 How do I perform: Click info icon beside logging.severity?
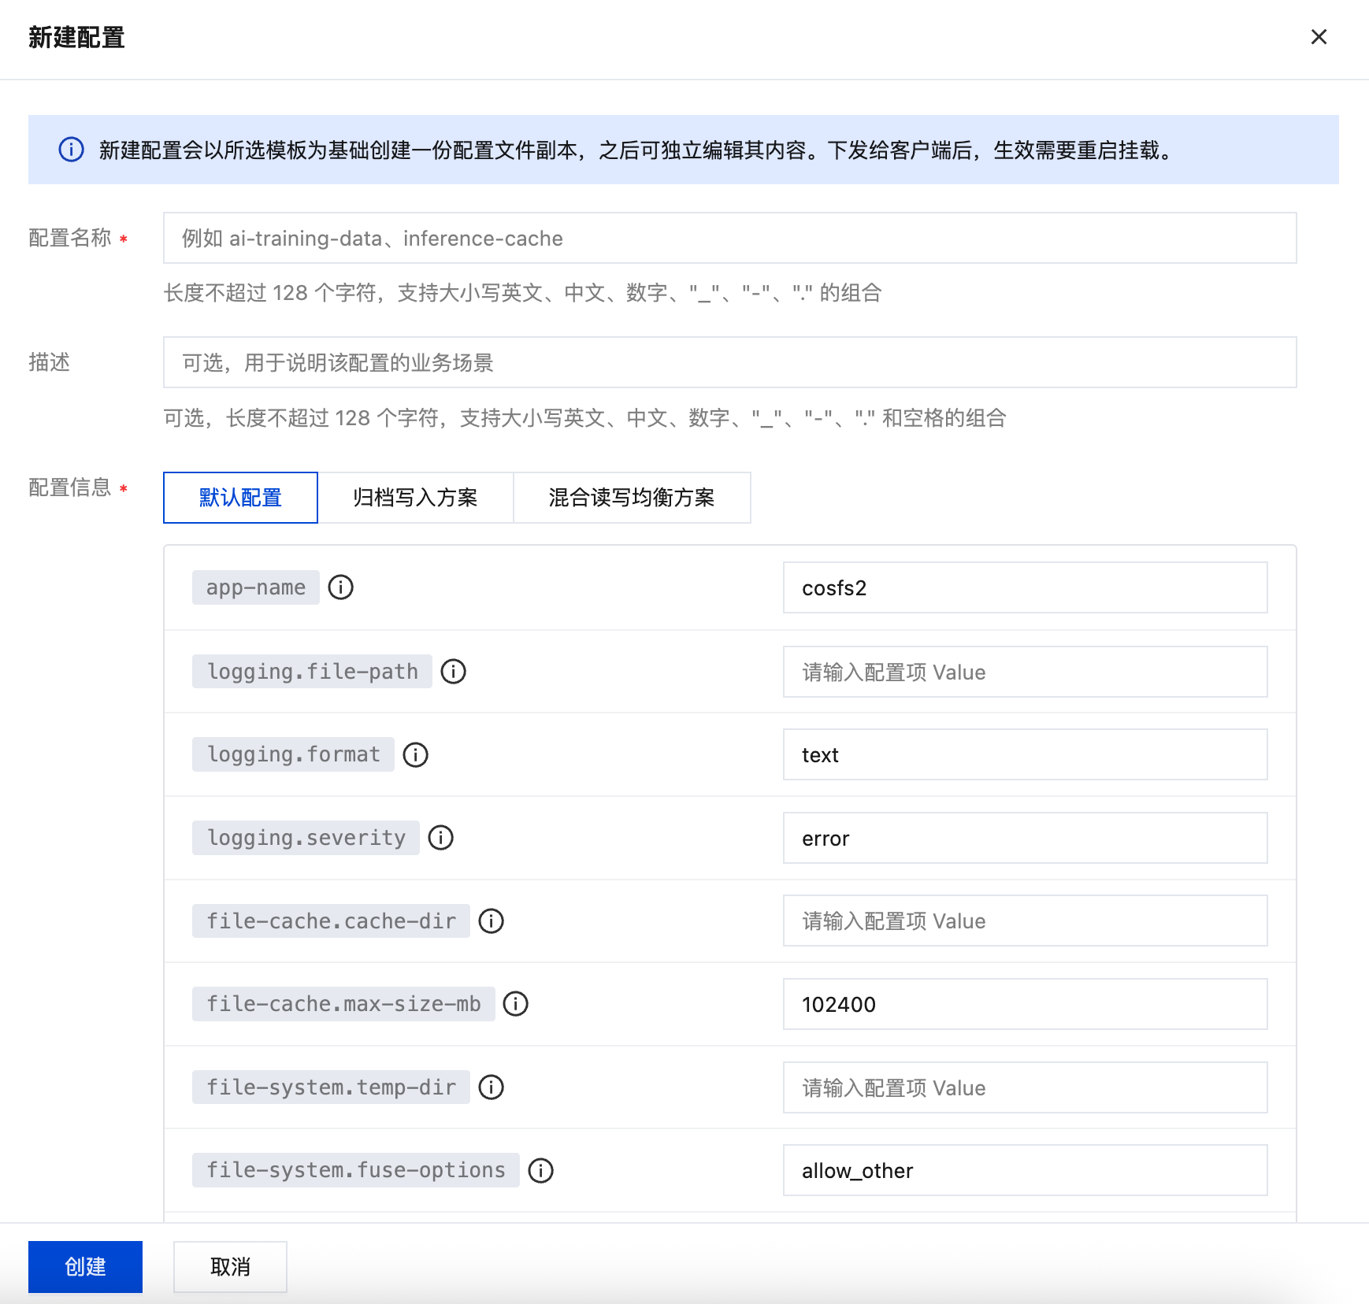tap(440, 838)
